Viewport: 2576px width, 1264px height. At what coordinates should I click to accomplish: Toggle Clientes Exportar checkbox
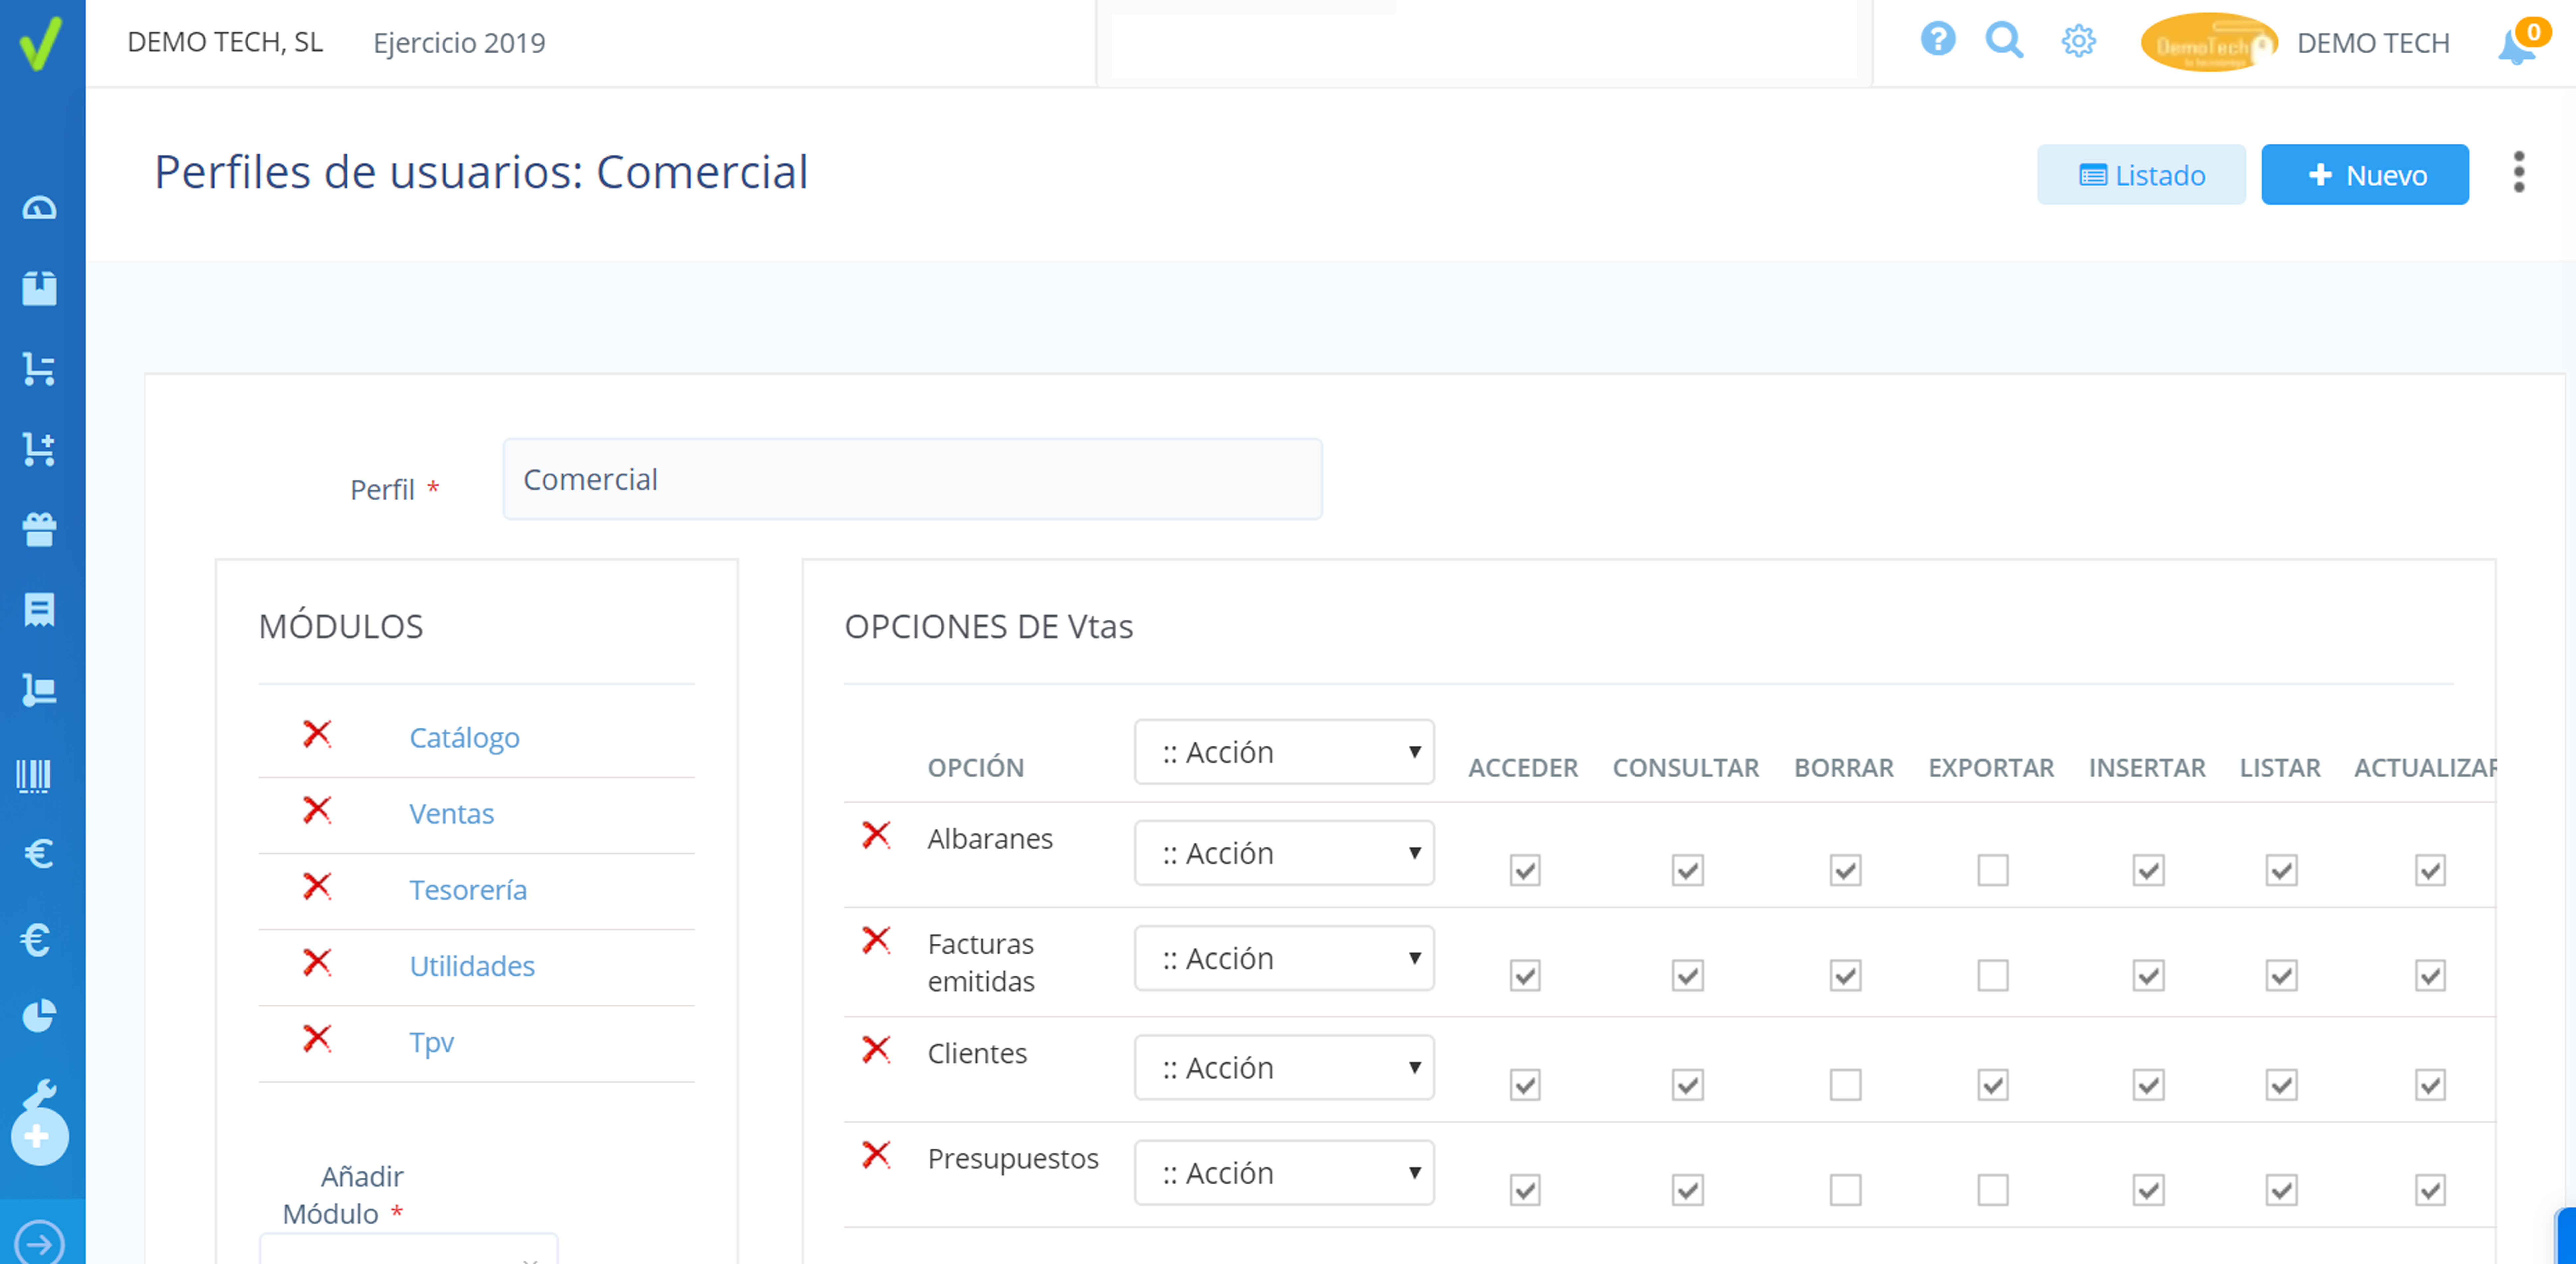[x=1993, y=1085]
